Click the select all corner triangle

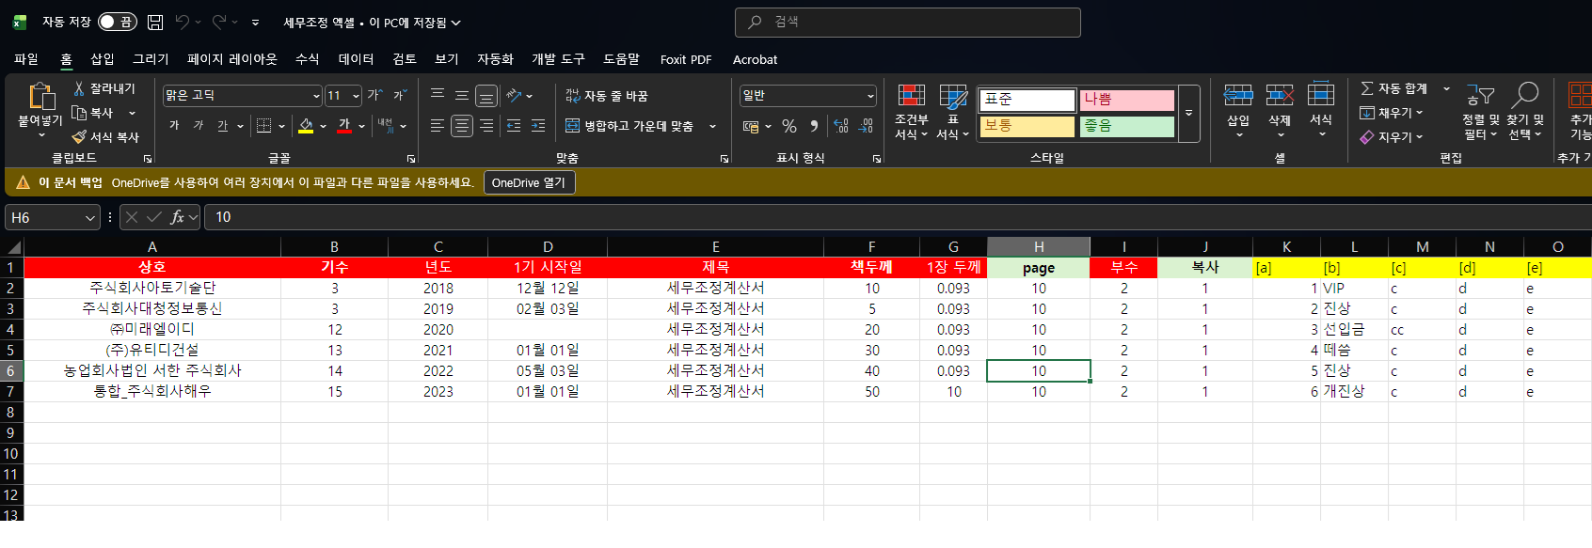click(13, 247)
